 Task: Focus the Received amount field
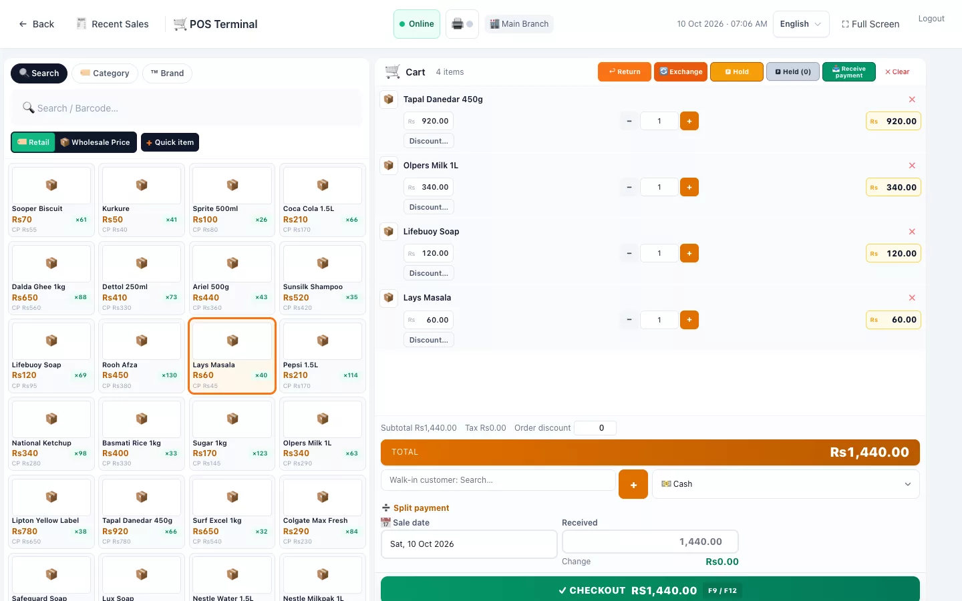click(x=651, y=542)
